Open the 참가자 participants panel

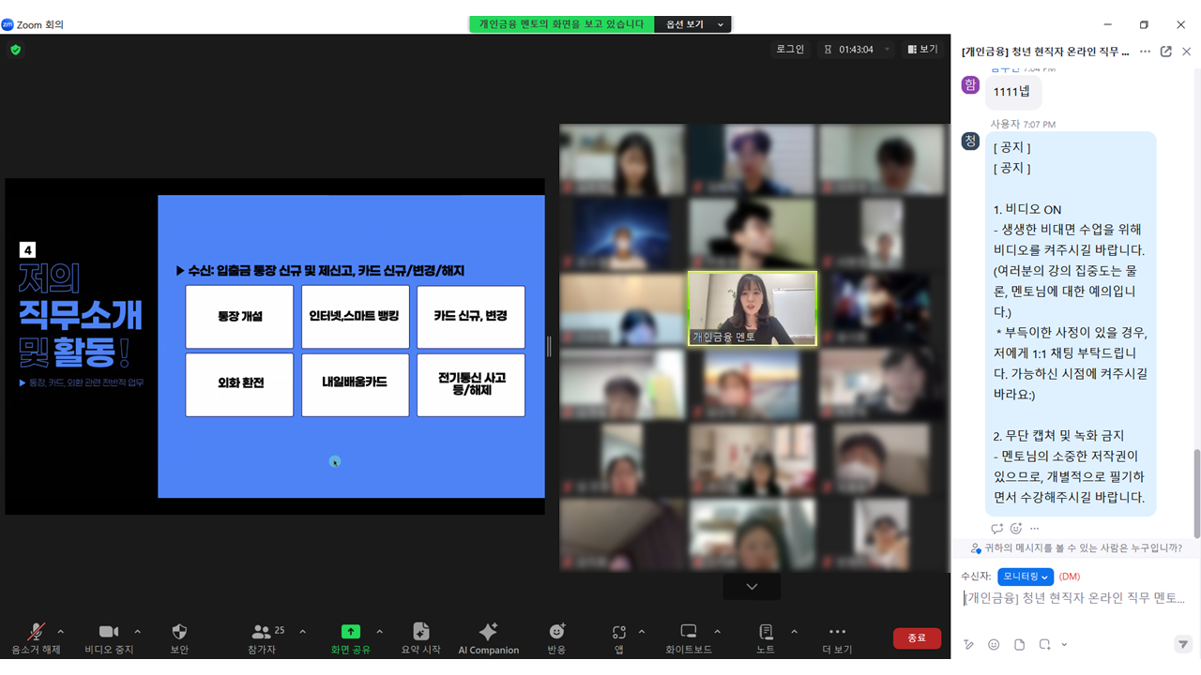[262, 638]
